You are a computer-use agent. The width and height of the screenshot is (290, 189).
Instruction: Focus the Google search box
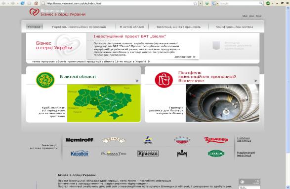pyautogui.click(x=239, y=3)
